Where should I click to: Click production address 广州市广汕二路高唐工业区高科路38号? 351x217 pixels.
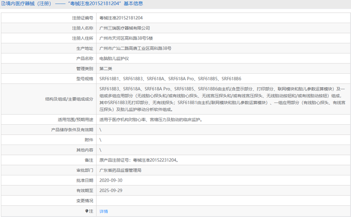135,48
